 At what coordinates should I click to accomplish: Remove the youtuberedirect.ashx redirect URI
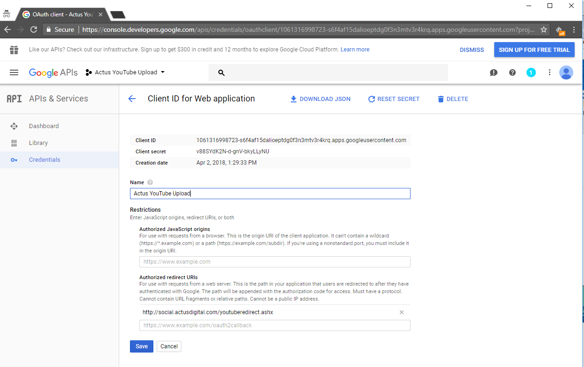pyautogui.click(x=402, y=312)
